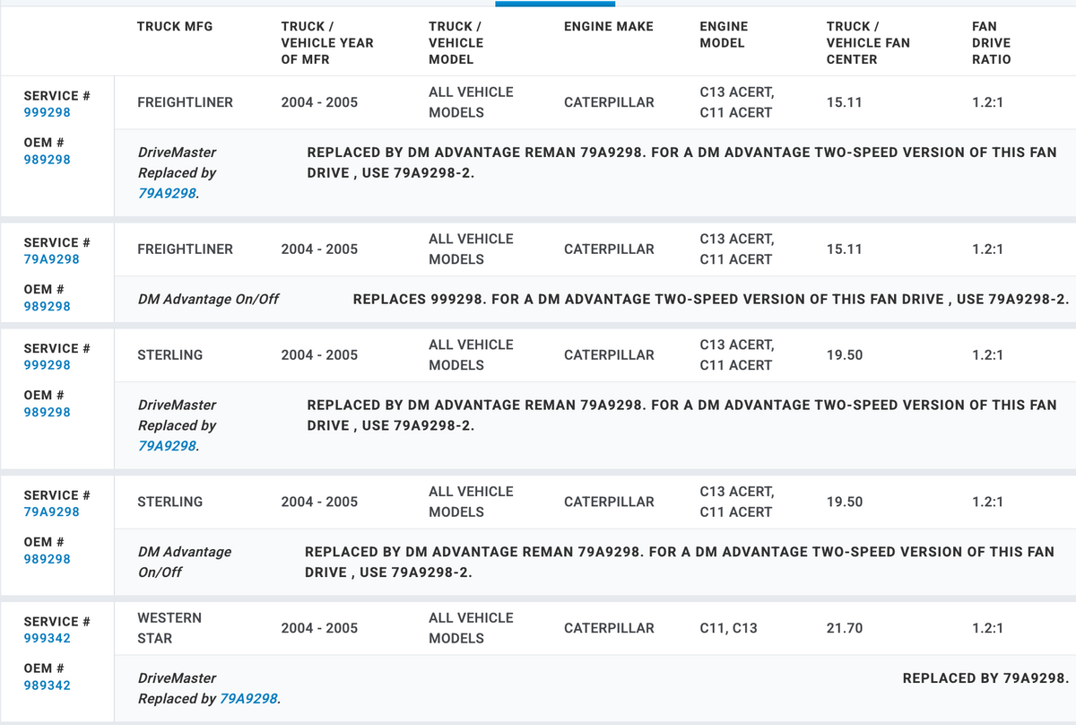Click 'DM Advantage On/Off' label in Sterling 79A9298 row
The height and width of the screenshot is (725, 1076).
(185, 562)
